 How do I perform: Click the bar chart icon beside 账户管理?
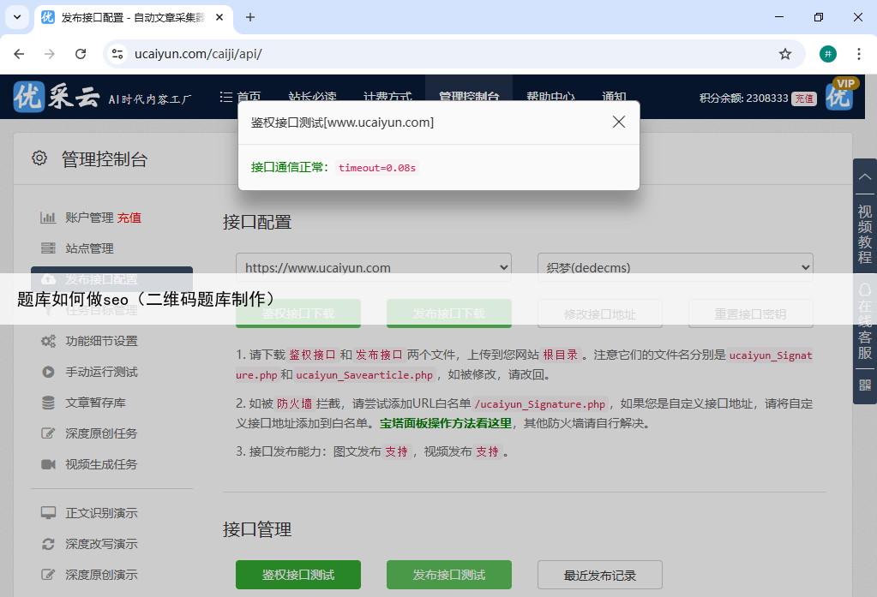[48, 218]
